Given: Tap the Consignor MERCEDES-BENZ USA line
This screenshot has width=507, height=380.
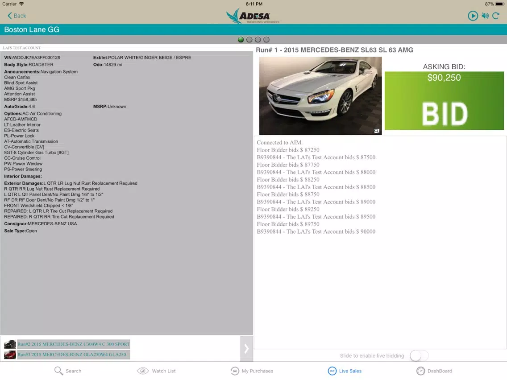Looking at the screenshot, I should pos(41,223).
